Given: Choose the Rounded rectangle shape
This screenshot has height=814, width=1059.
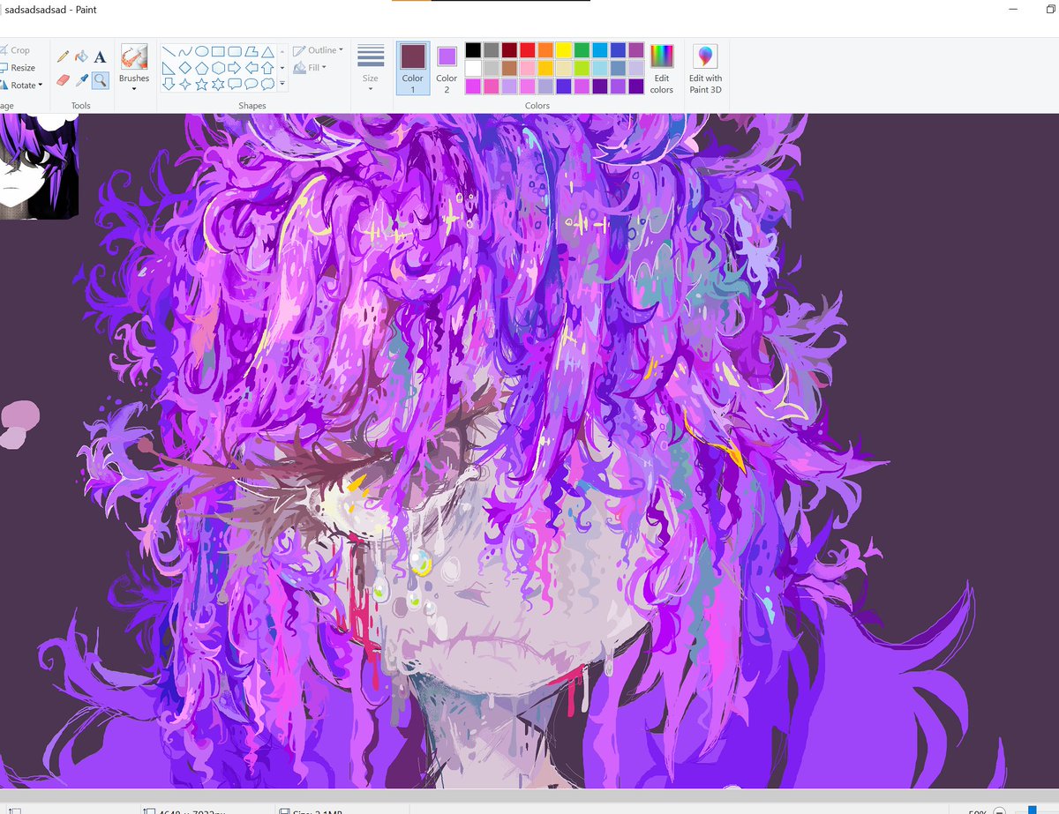Looking at the screenshot, I should tap(235, 51).
